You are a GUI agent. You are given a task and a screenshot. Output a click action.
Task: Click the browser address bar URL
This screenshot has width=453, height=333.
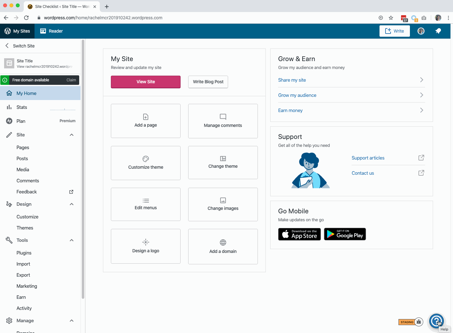(103, 18)
